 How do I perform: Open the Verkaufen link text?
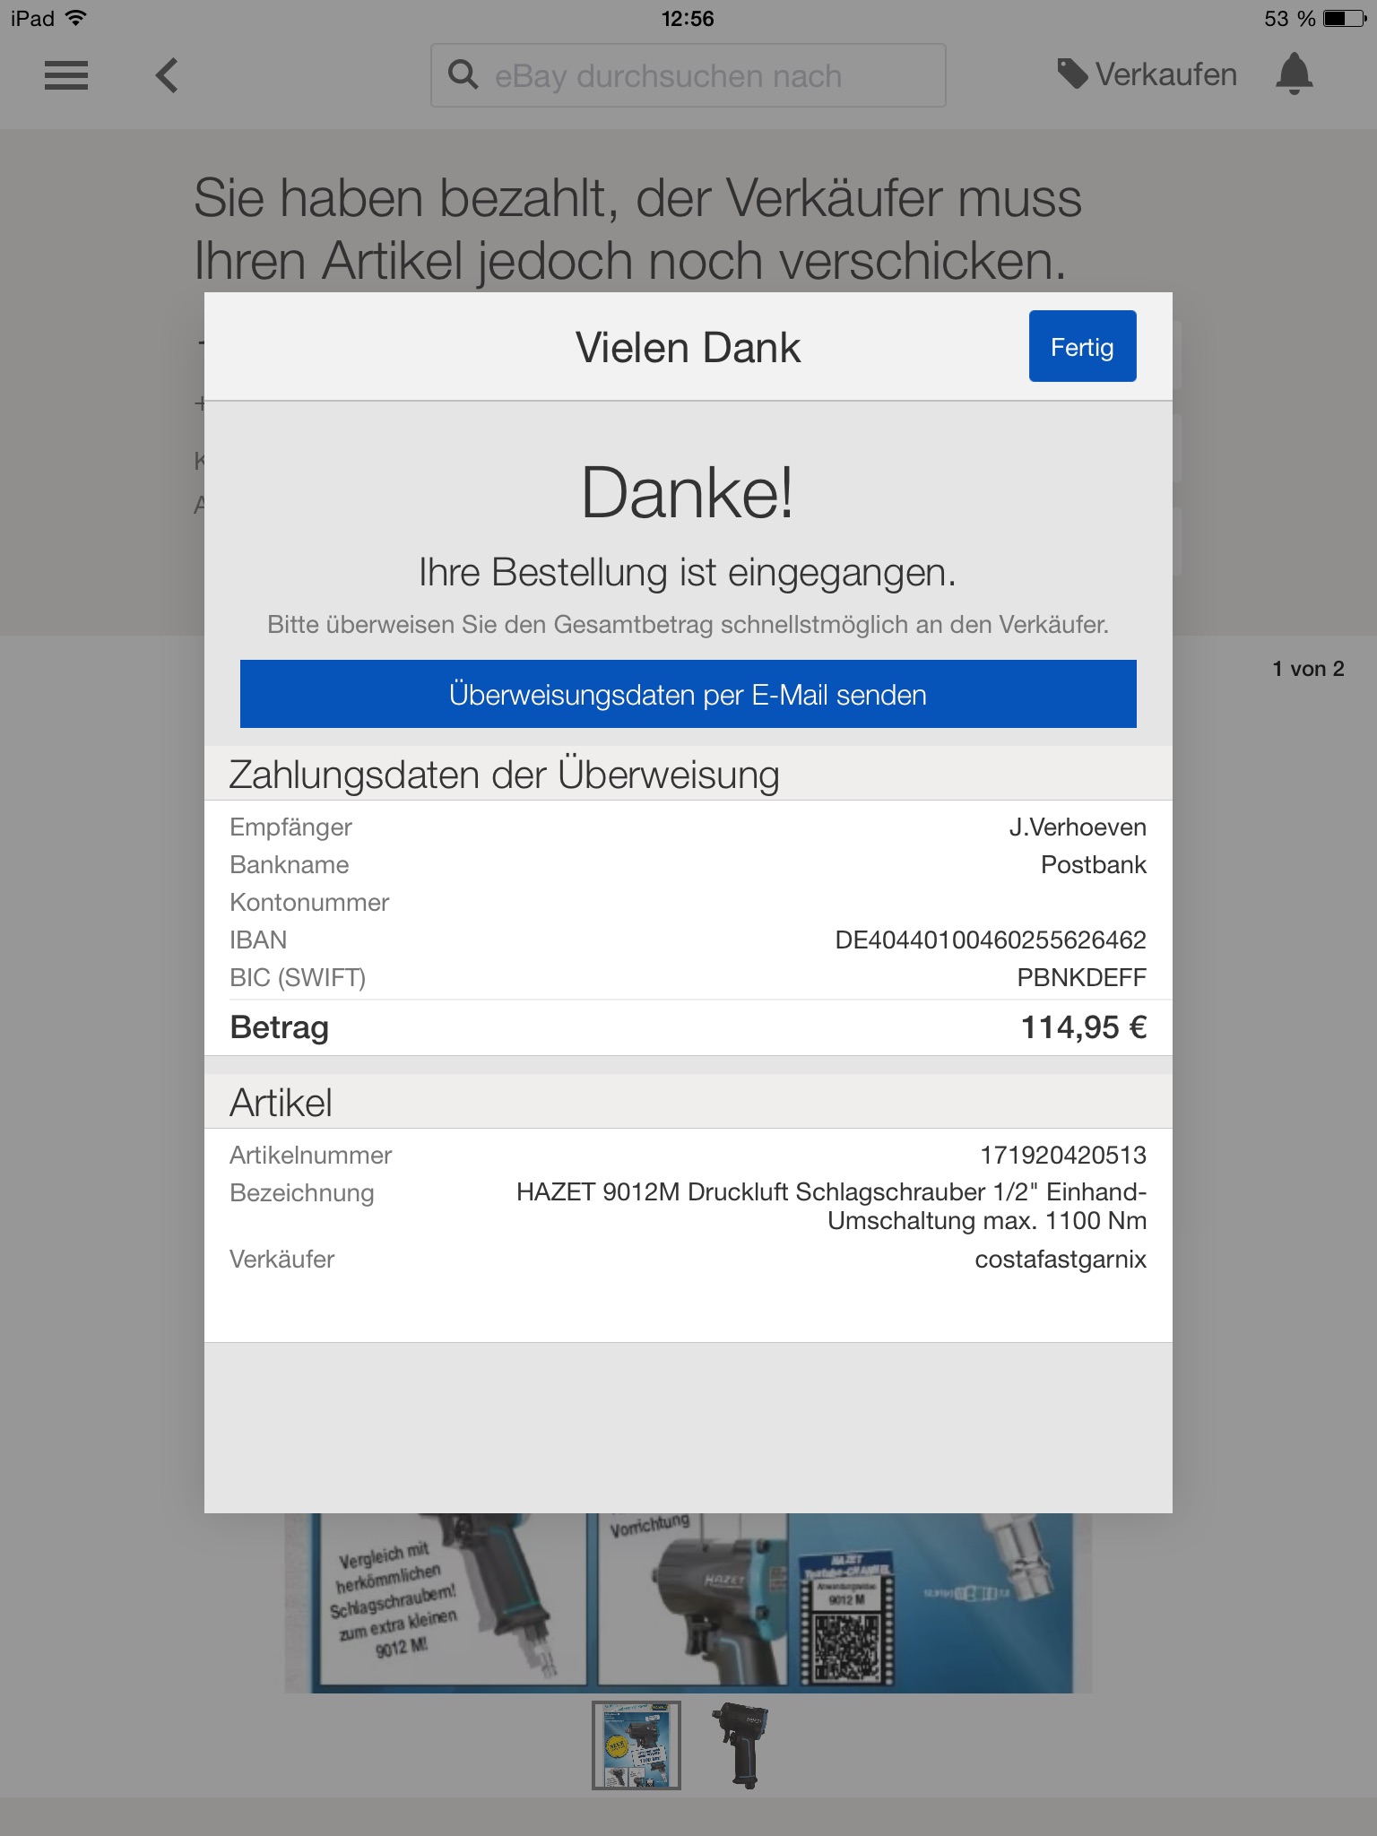[1165, 75]
